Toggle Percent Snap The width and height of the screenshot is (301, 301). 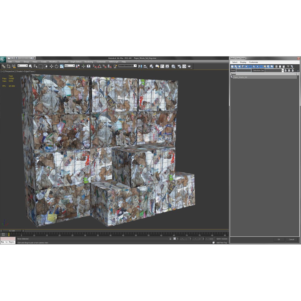105,66
